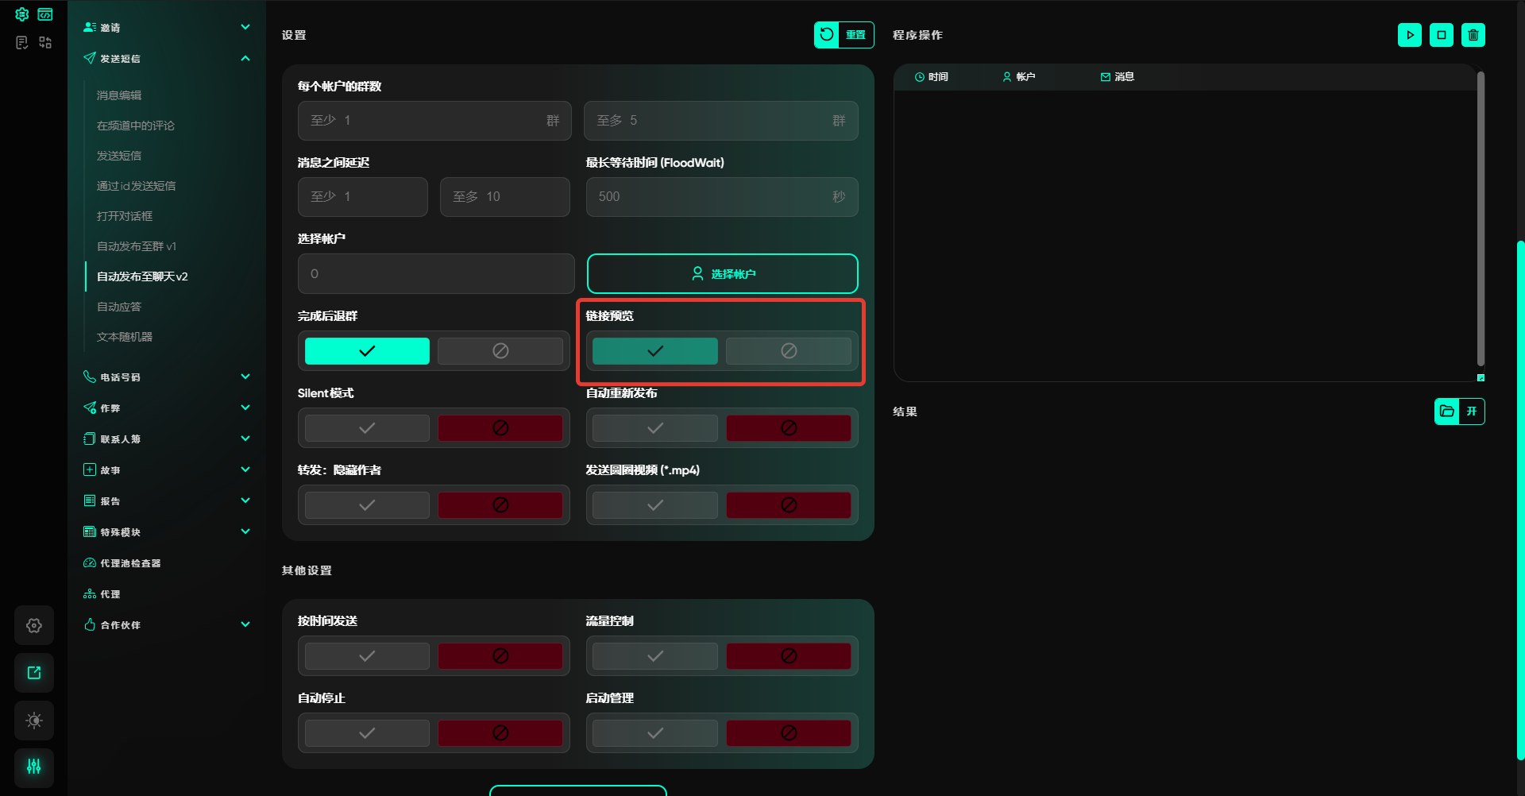
Task: Enable 自动重新发布 with the checkmark option
Action: (x=654, y=428)
